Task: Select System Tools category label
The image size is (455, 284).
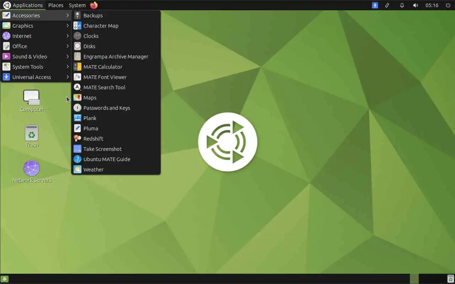Action: click(28, 67)
